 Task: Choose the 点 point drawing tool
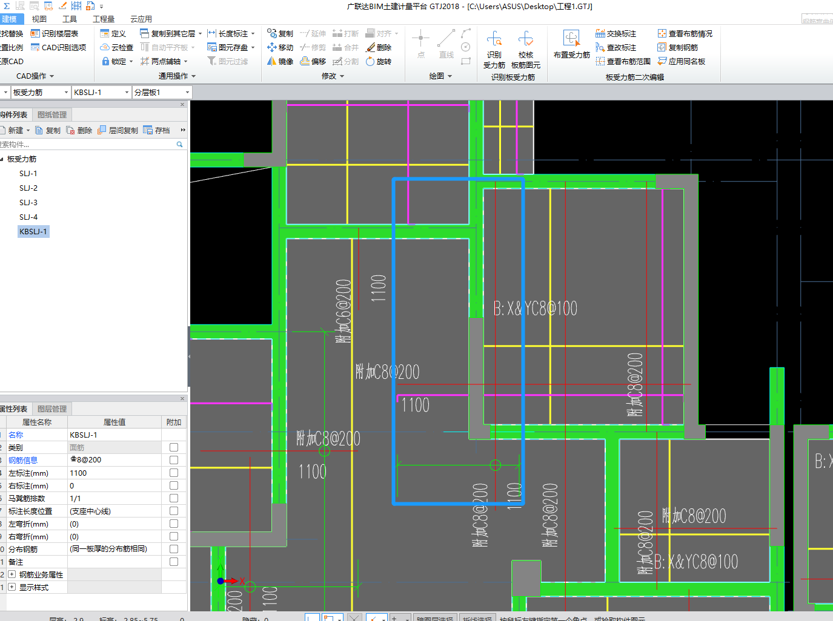[421, 44]
